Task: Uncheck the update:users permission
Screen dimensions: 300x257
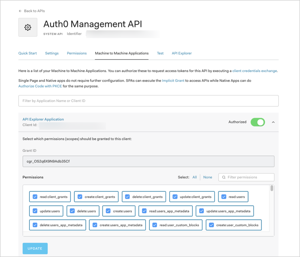Action: pyautogui.click(x=35, y=211)
